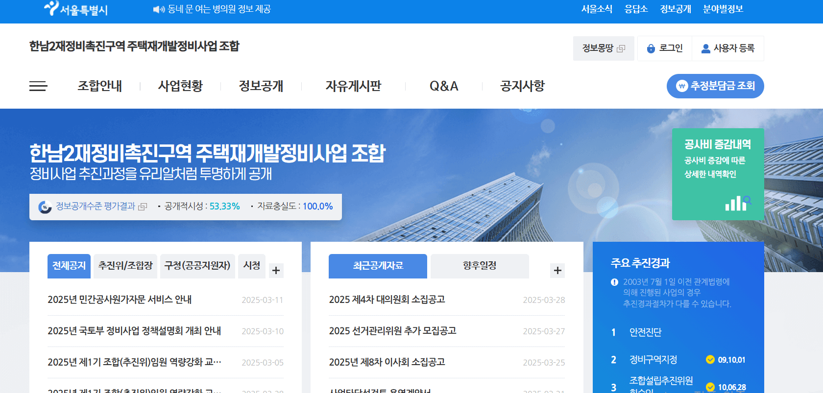The width and height of the screenshot is (823, 393).
Task: Click the 주요 추진경과 heading
Action: (640, 263)
